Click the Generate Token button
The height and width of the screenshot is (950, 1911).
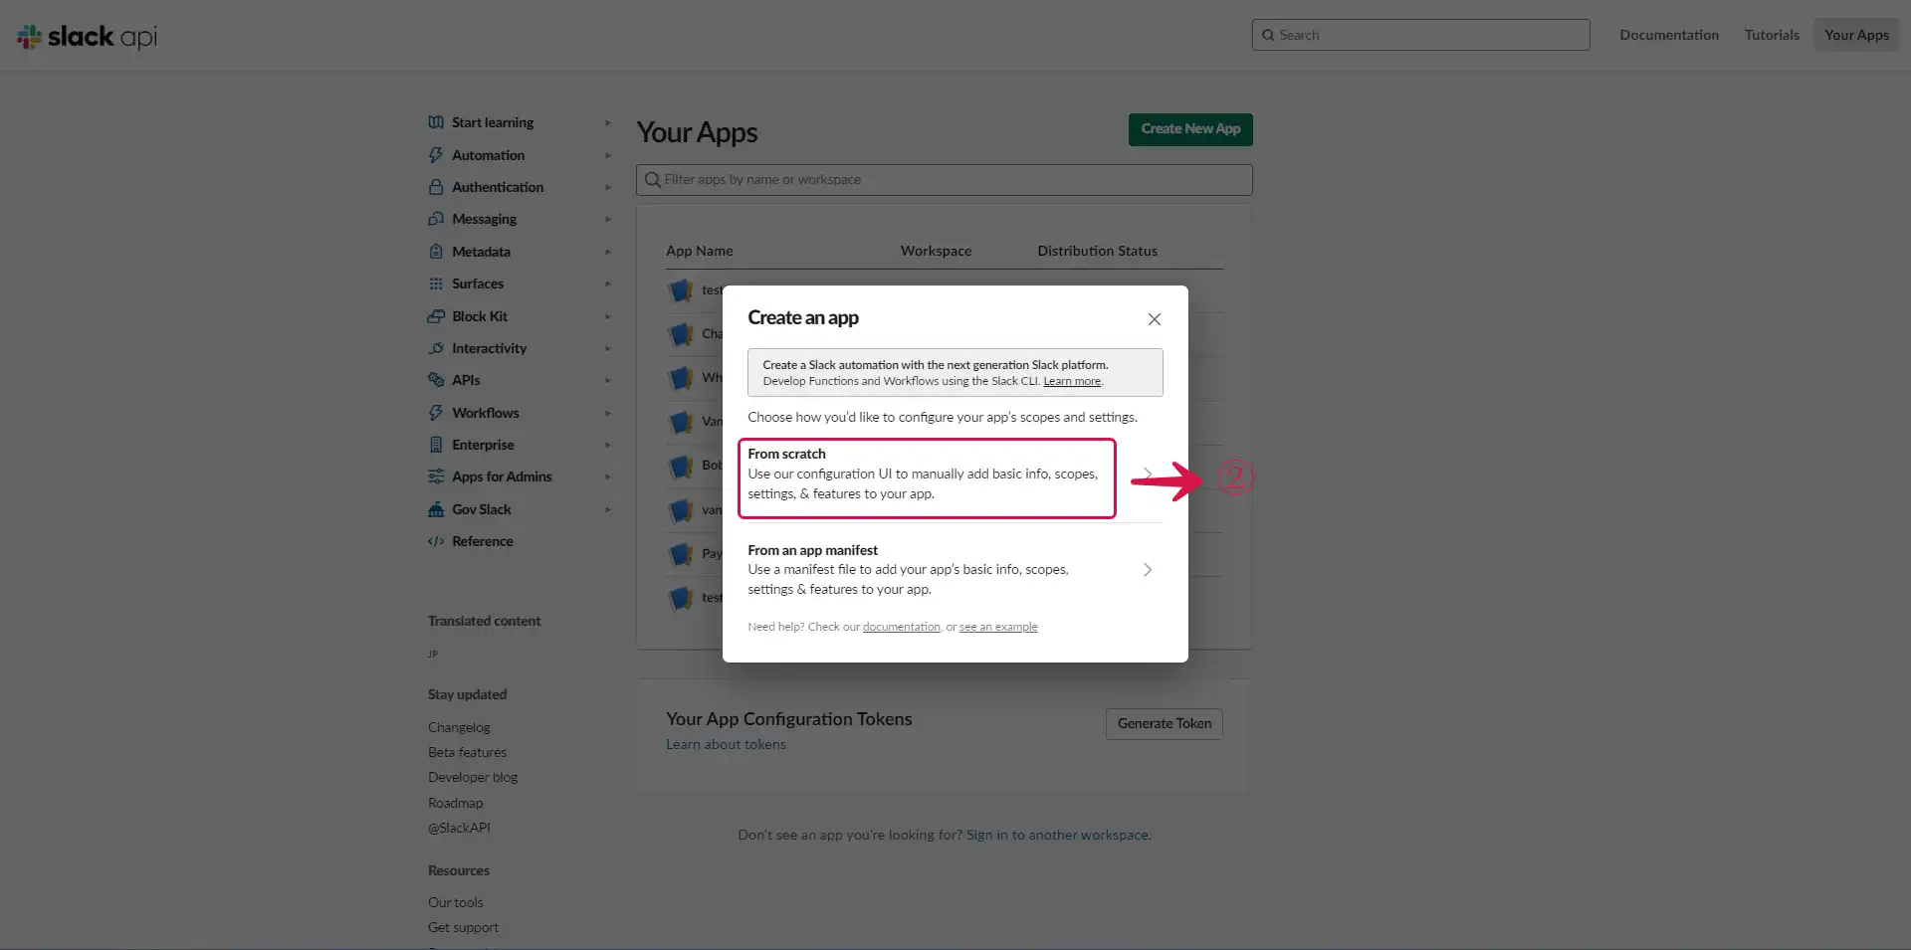[x=1164, y=723]
